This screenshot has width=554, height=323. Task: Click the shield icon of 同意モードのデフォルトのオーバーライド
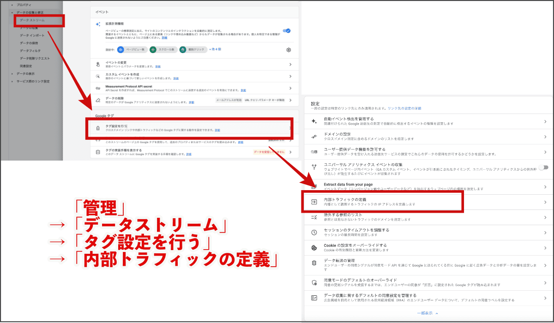(314, 282)
